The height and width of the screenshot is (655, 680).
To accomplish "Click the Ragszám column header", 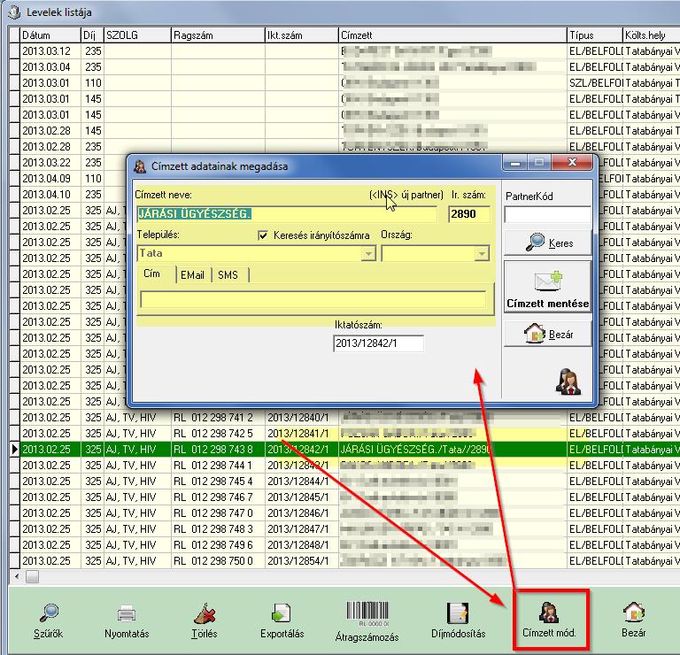I will 218,35.
